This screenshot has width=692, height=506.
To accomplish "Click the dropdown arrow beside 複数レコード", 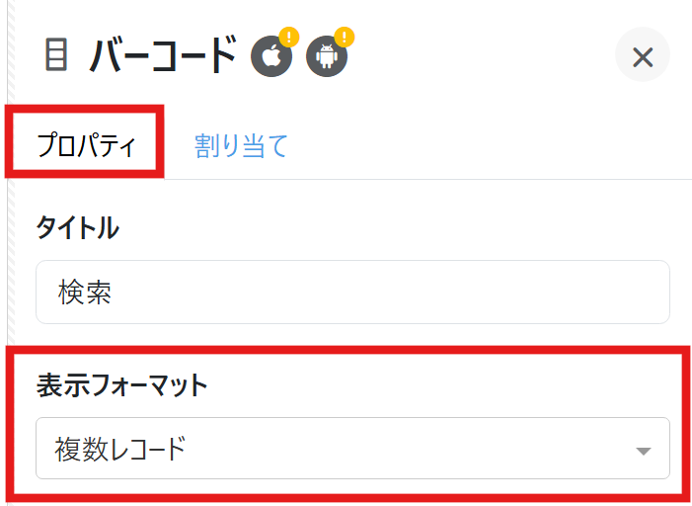I will 643,451.
